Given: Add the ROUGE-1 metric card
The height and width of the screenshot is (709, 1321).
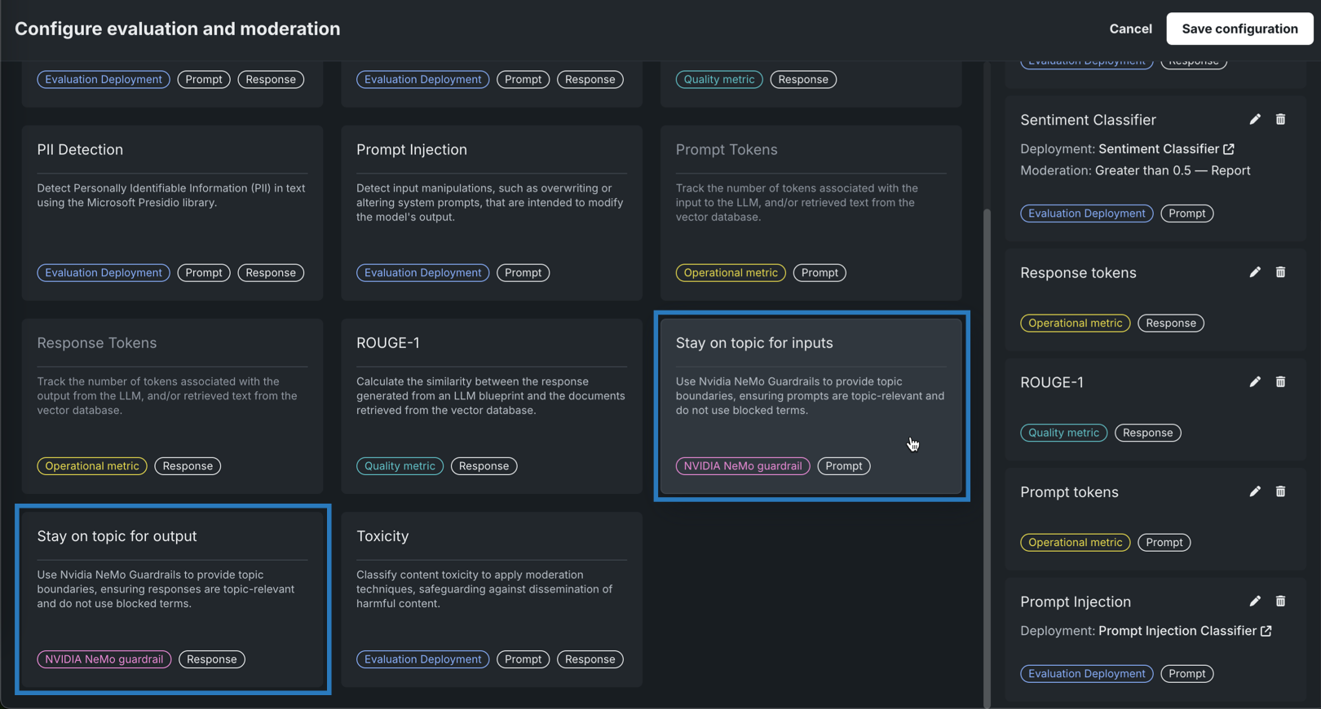Looking at the screenshot, I should [491, 405].
